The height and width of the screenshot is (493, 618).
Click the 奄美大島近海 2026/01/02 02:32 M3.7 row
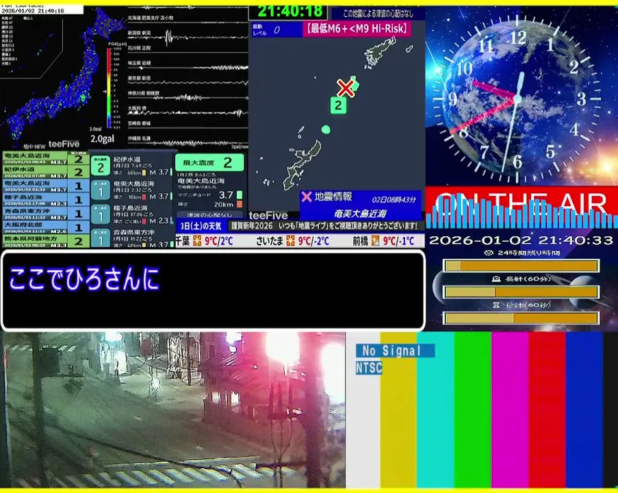point(45,186)
